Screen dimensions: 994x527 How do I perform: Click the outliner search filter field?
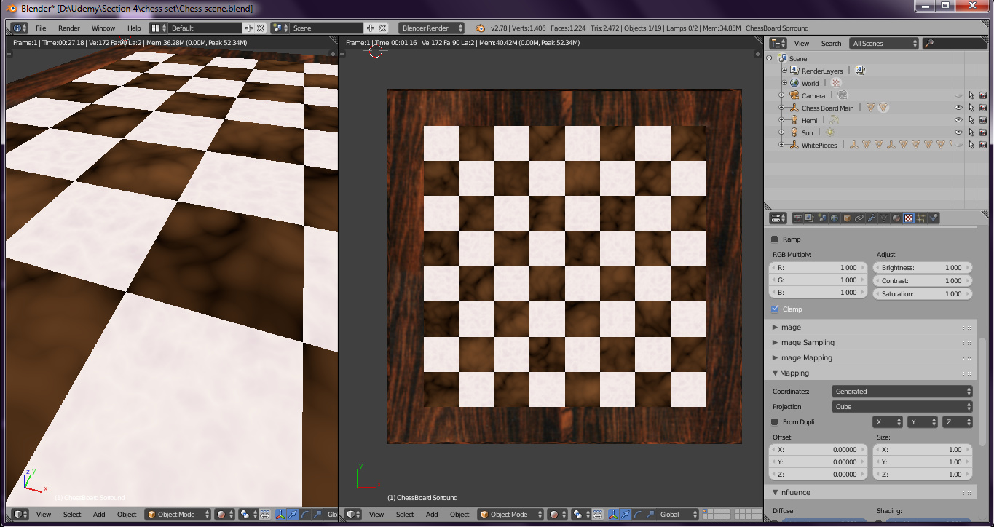click(954, 44)
